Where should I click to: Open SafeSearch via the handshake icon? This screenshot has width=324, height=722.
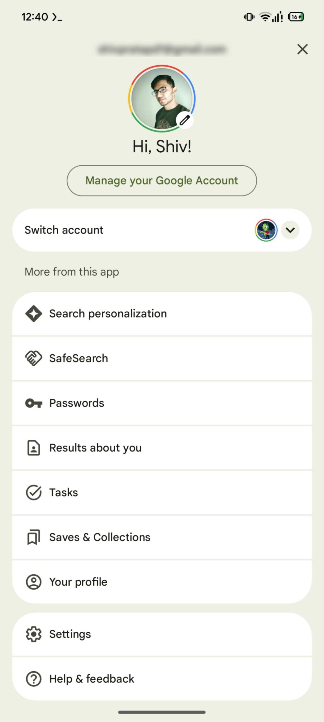(33, 358)
